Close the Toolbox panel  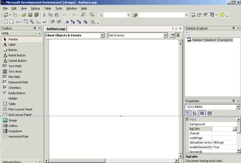pyautogui.click(x=40, y=28)
